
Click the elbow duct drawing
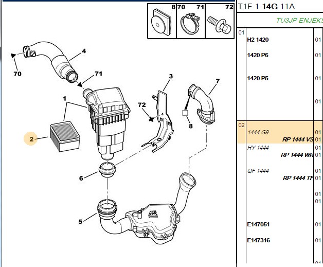tap(202, 104)
